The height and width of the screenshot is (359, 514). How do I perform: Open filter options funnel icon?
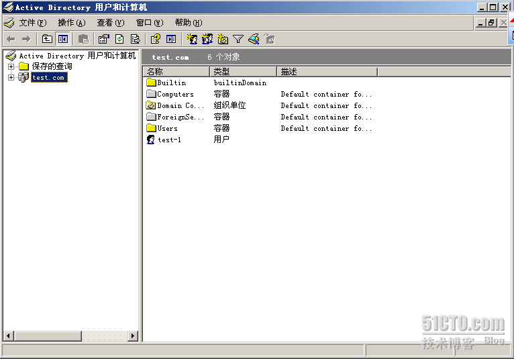pyautogui.click(x=238, y=40)
